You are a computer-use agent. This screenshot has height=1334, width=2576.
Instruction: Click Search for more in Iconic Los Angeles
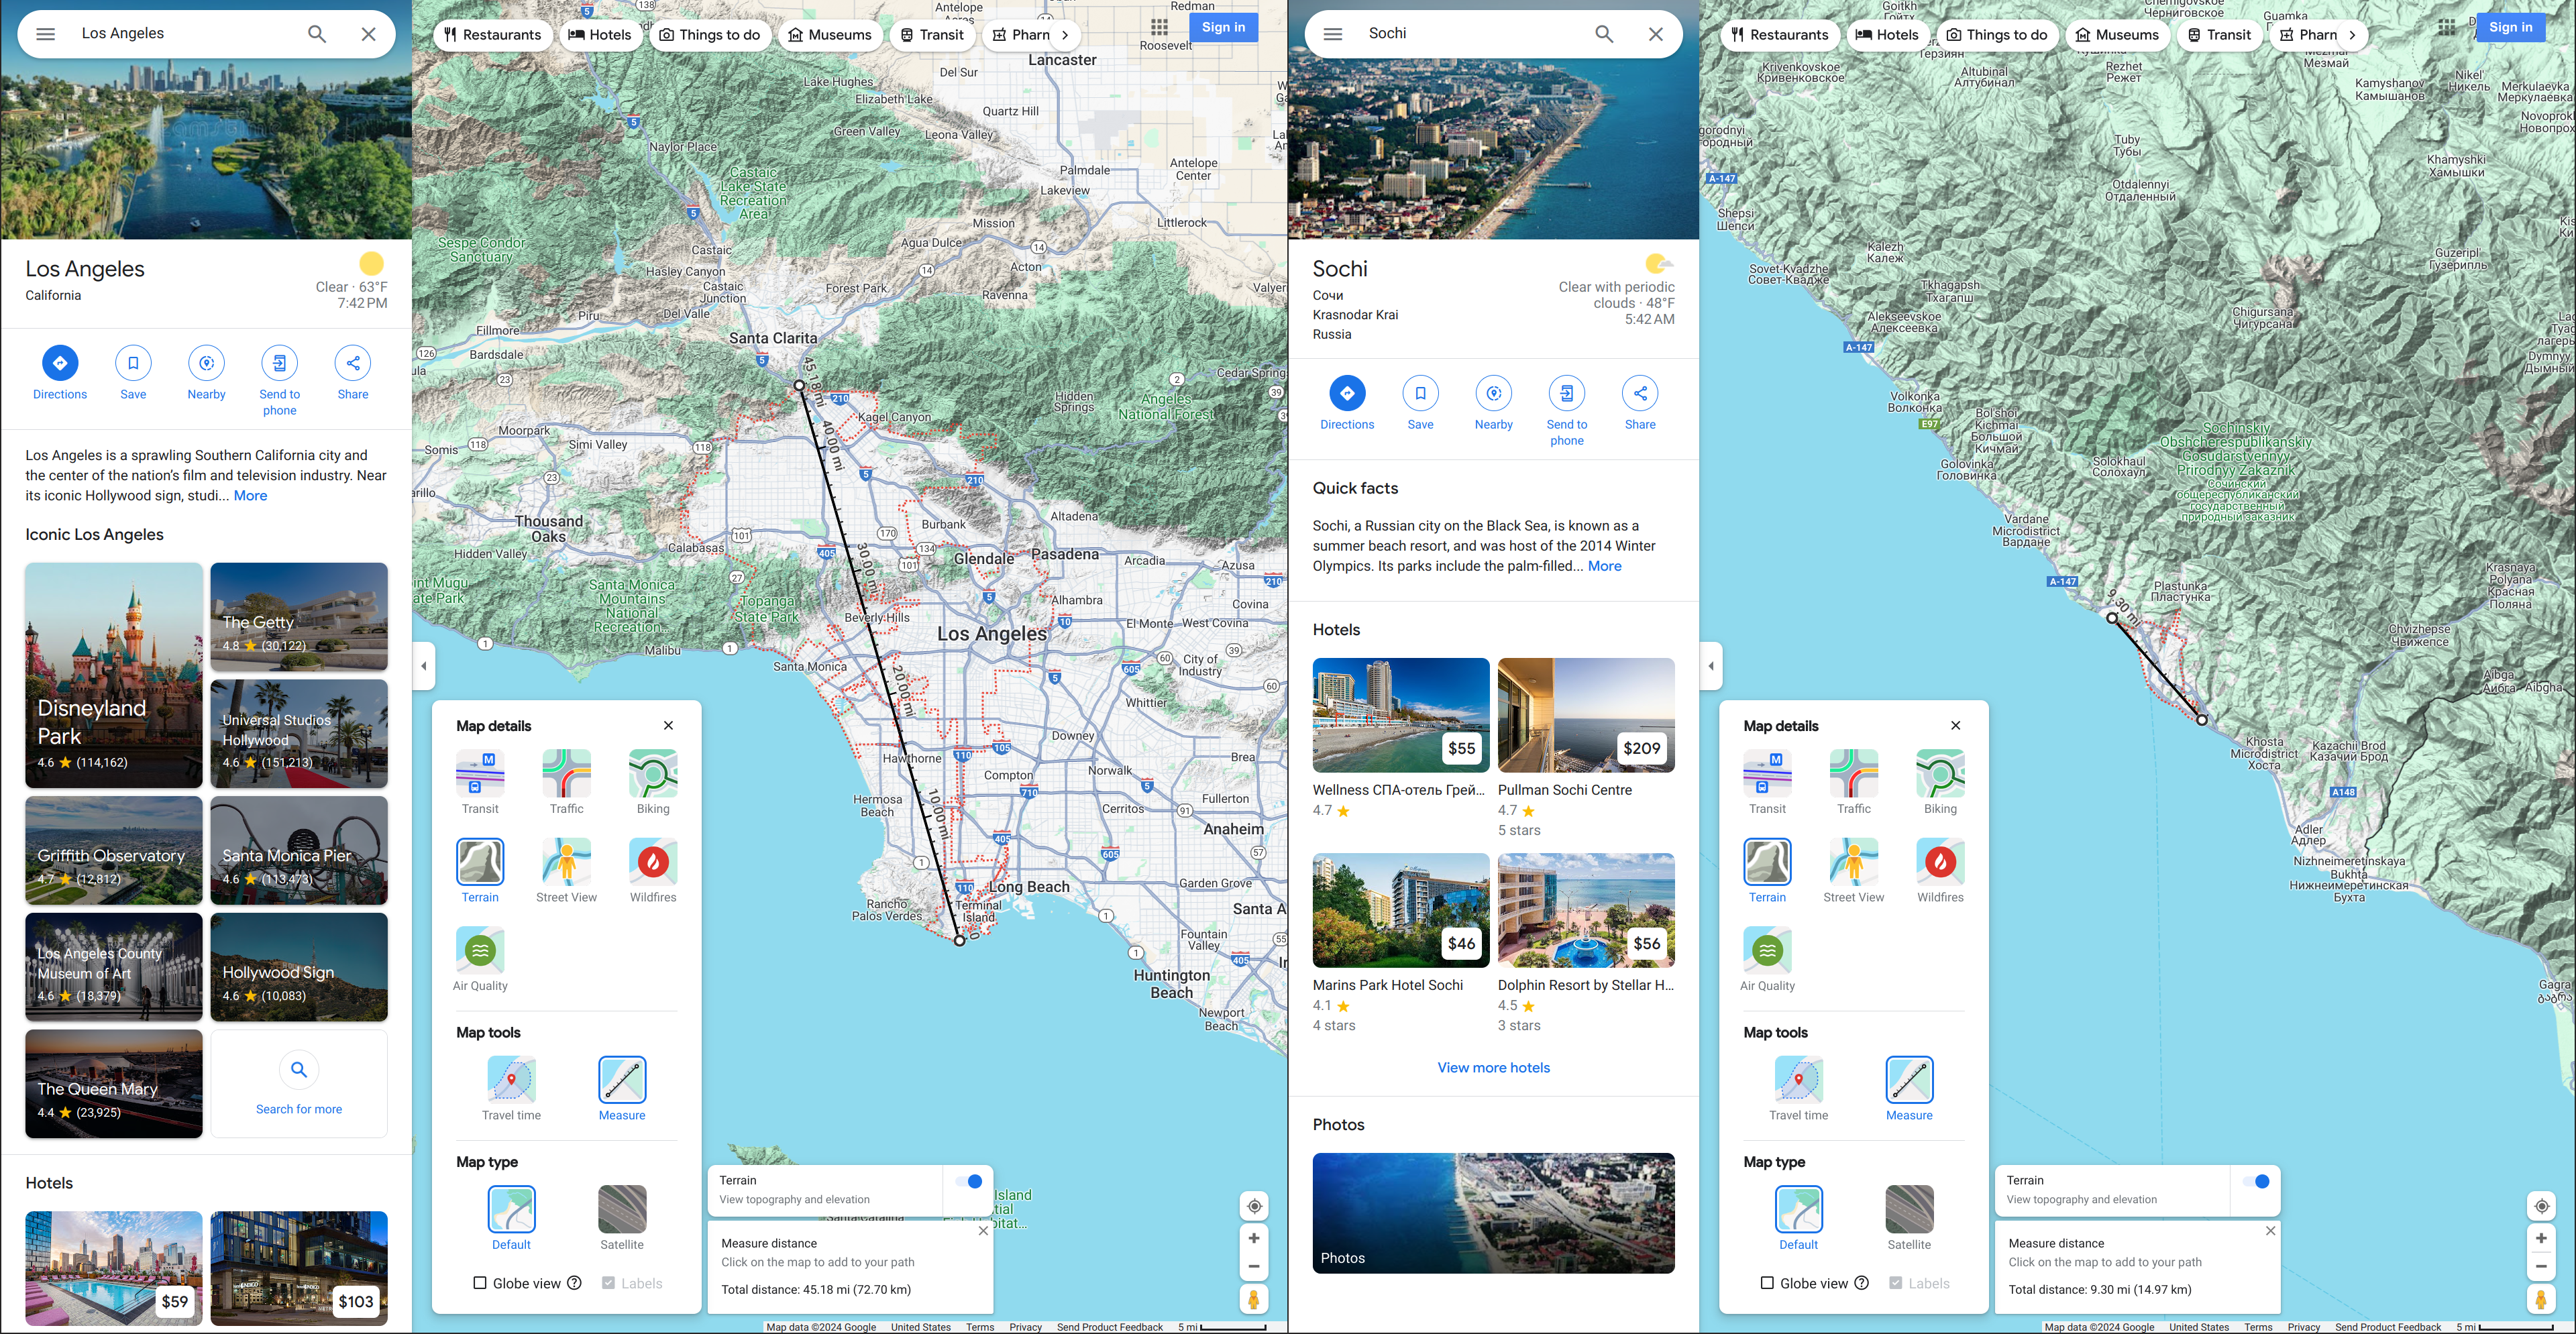(299, 1084)
